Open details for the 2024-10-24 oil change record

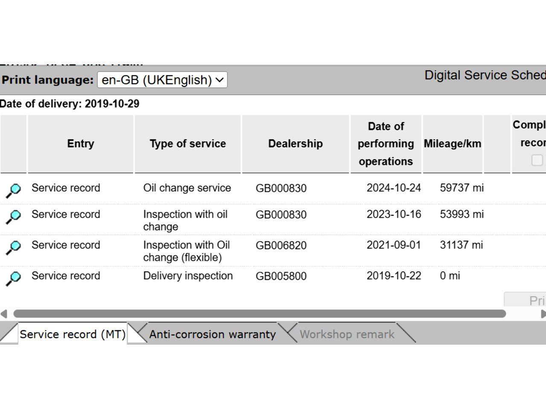pyautogui.click(x=13, y=190)
